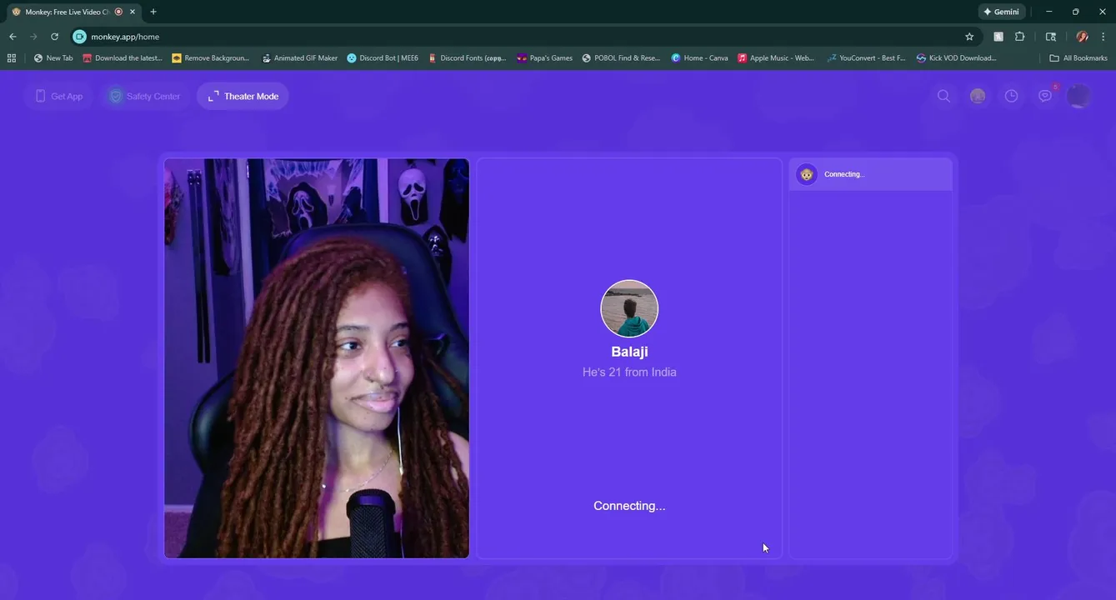Open a new browser tab
Viewport: 1116px width, 600px height.
coord(153,12)
